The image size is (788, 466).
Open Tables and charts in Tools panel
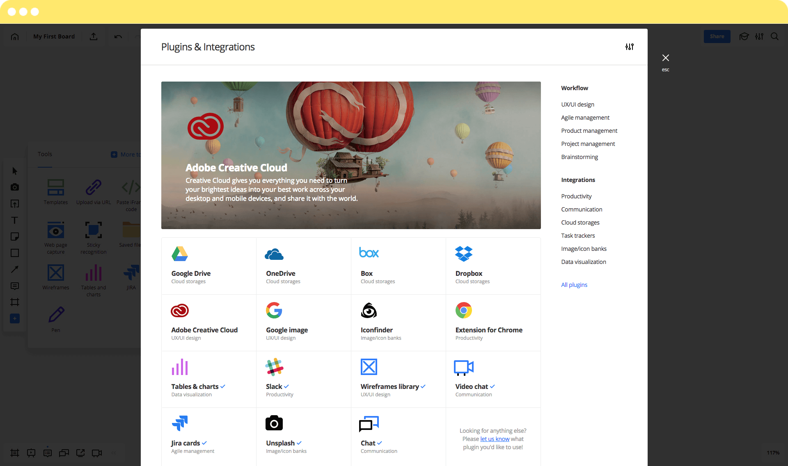pyautogui.click(x=94, y=280)
